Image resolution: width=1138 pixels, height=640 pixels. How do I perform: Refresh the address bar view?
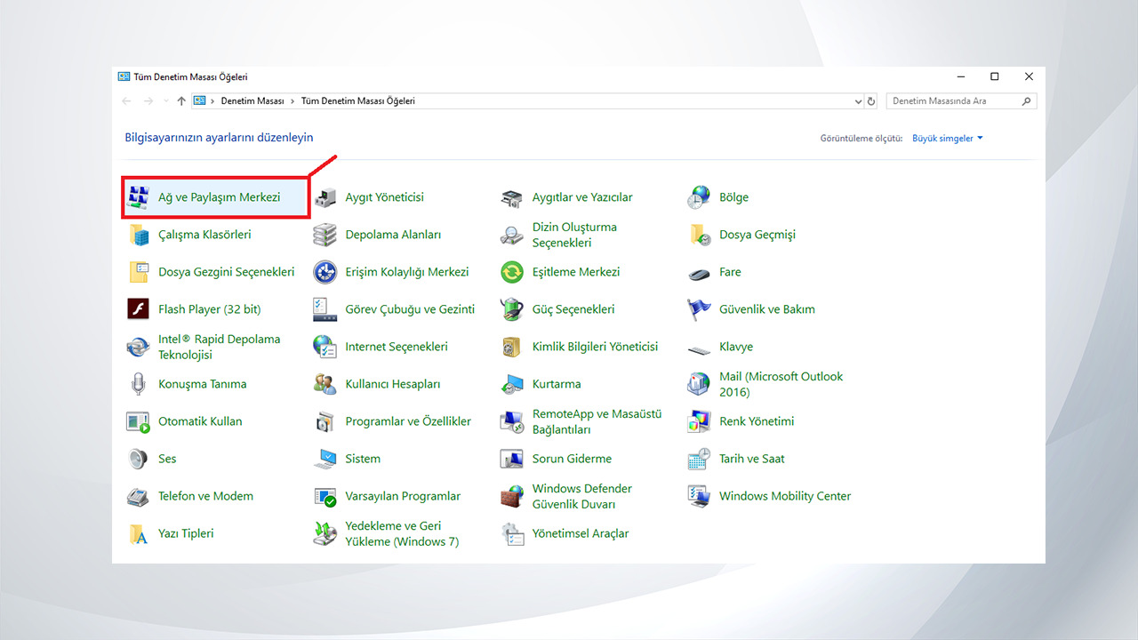(871, 101)
